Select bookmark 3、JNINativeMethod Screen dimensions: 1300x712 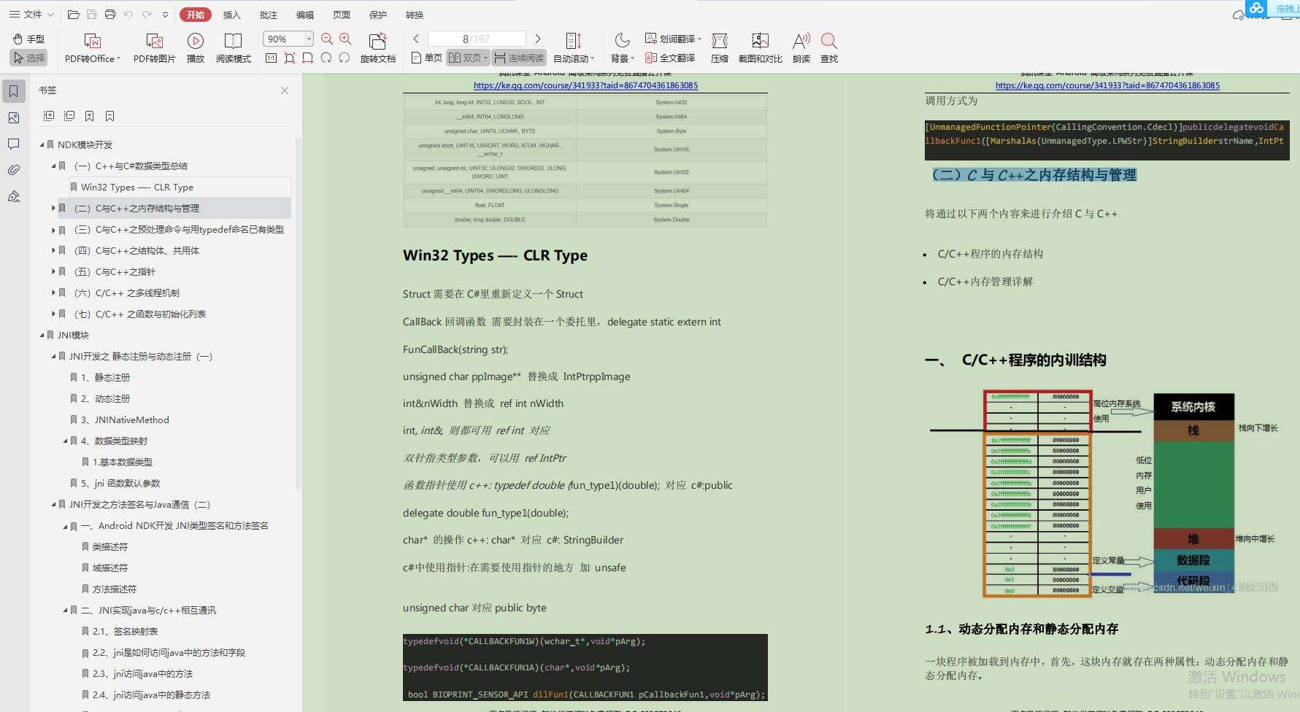tap(125, 419)
